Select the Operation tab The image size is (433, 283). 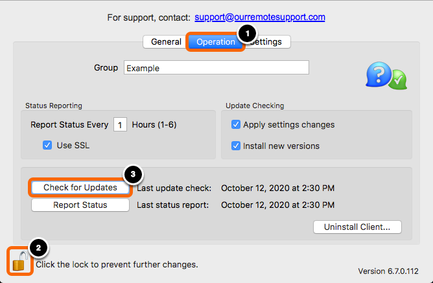[216, 42]
